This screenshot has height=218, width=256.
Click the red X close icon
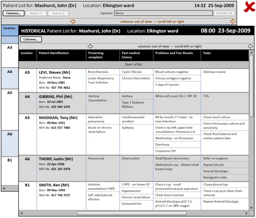[249, 7]
